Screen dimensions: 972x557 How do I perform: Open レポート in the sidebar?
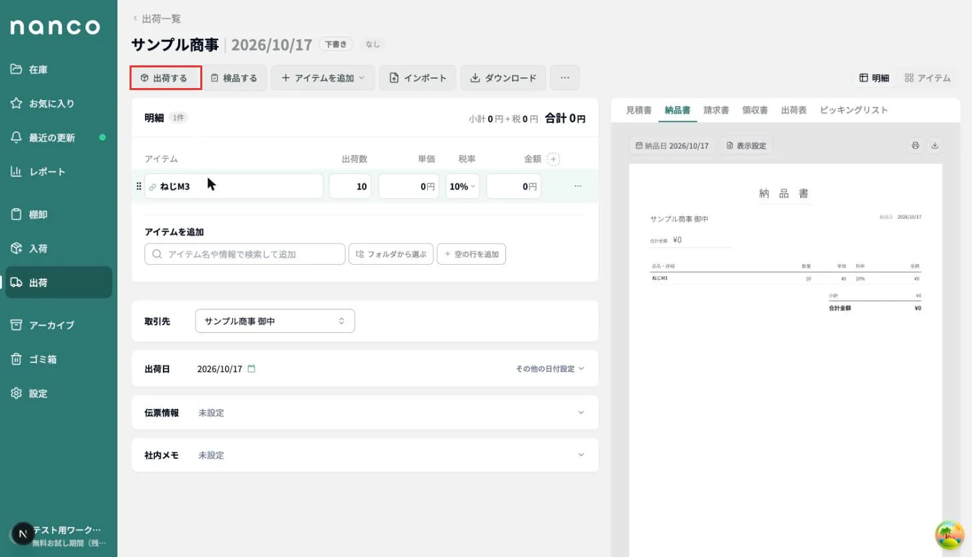click(x=59, y=171)
